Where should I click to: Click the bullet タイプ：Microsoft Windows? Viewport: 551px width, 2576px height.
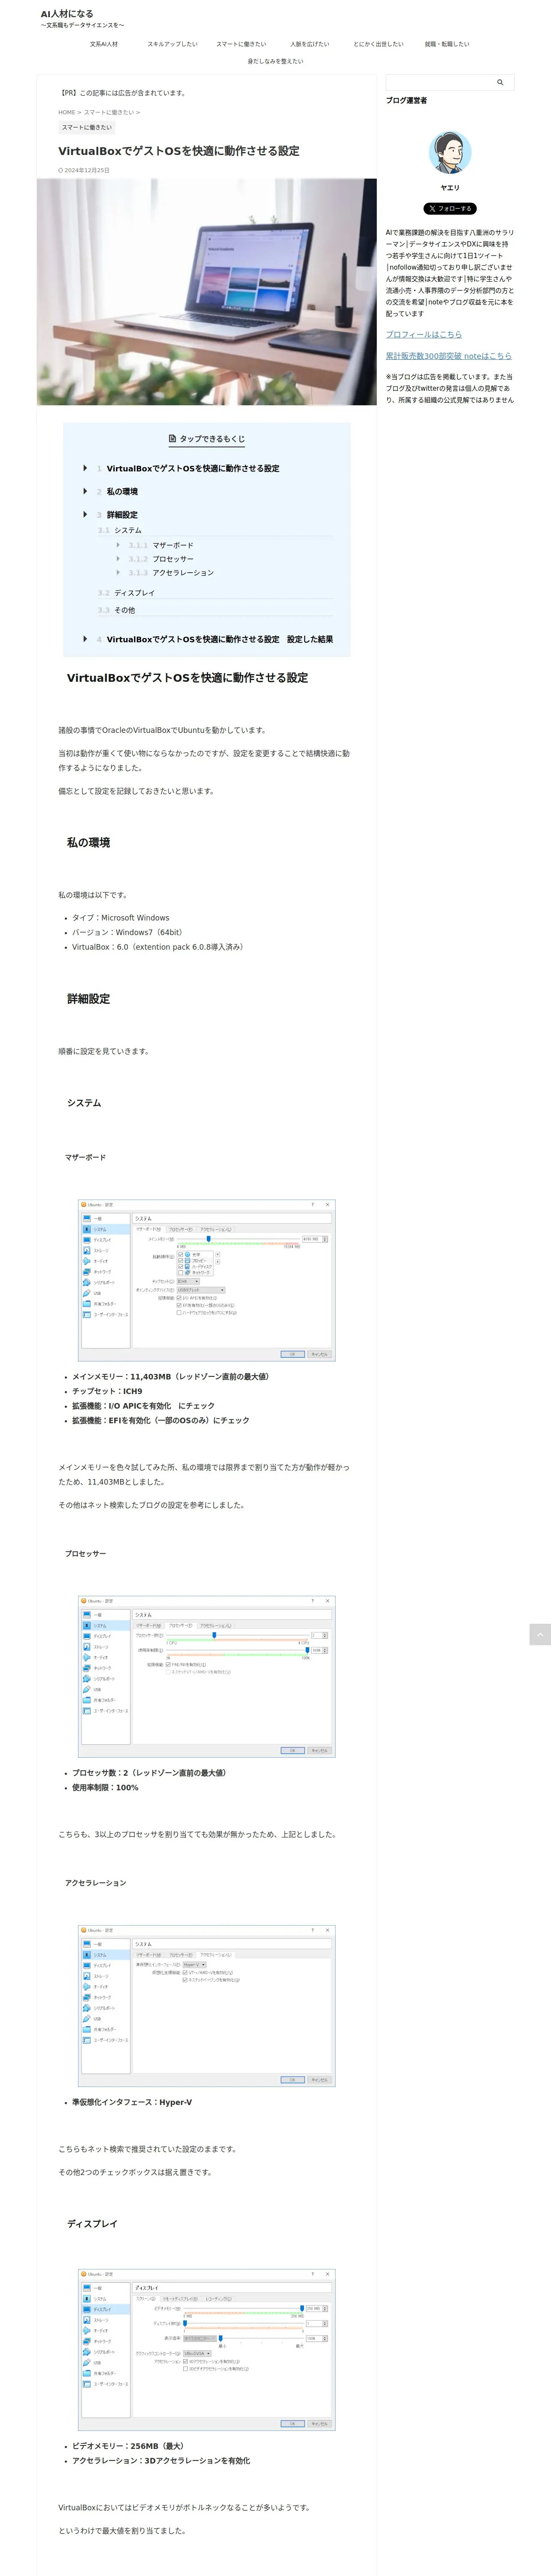tap(120, 917)
